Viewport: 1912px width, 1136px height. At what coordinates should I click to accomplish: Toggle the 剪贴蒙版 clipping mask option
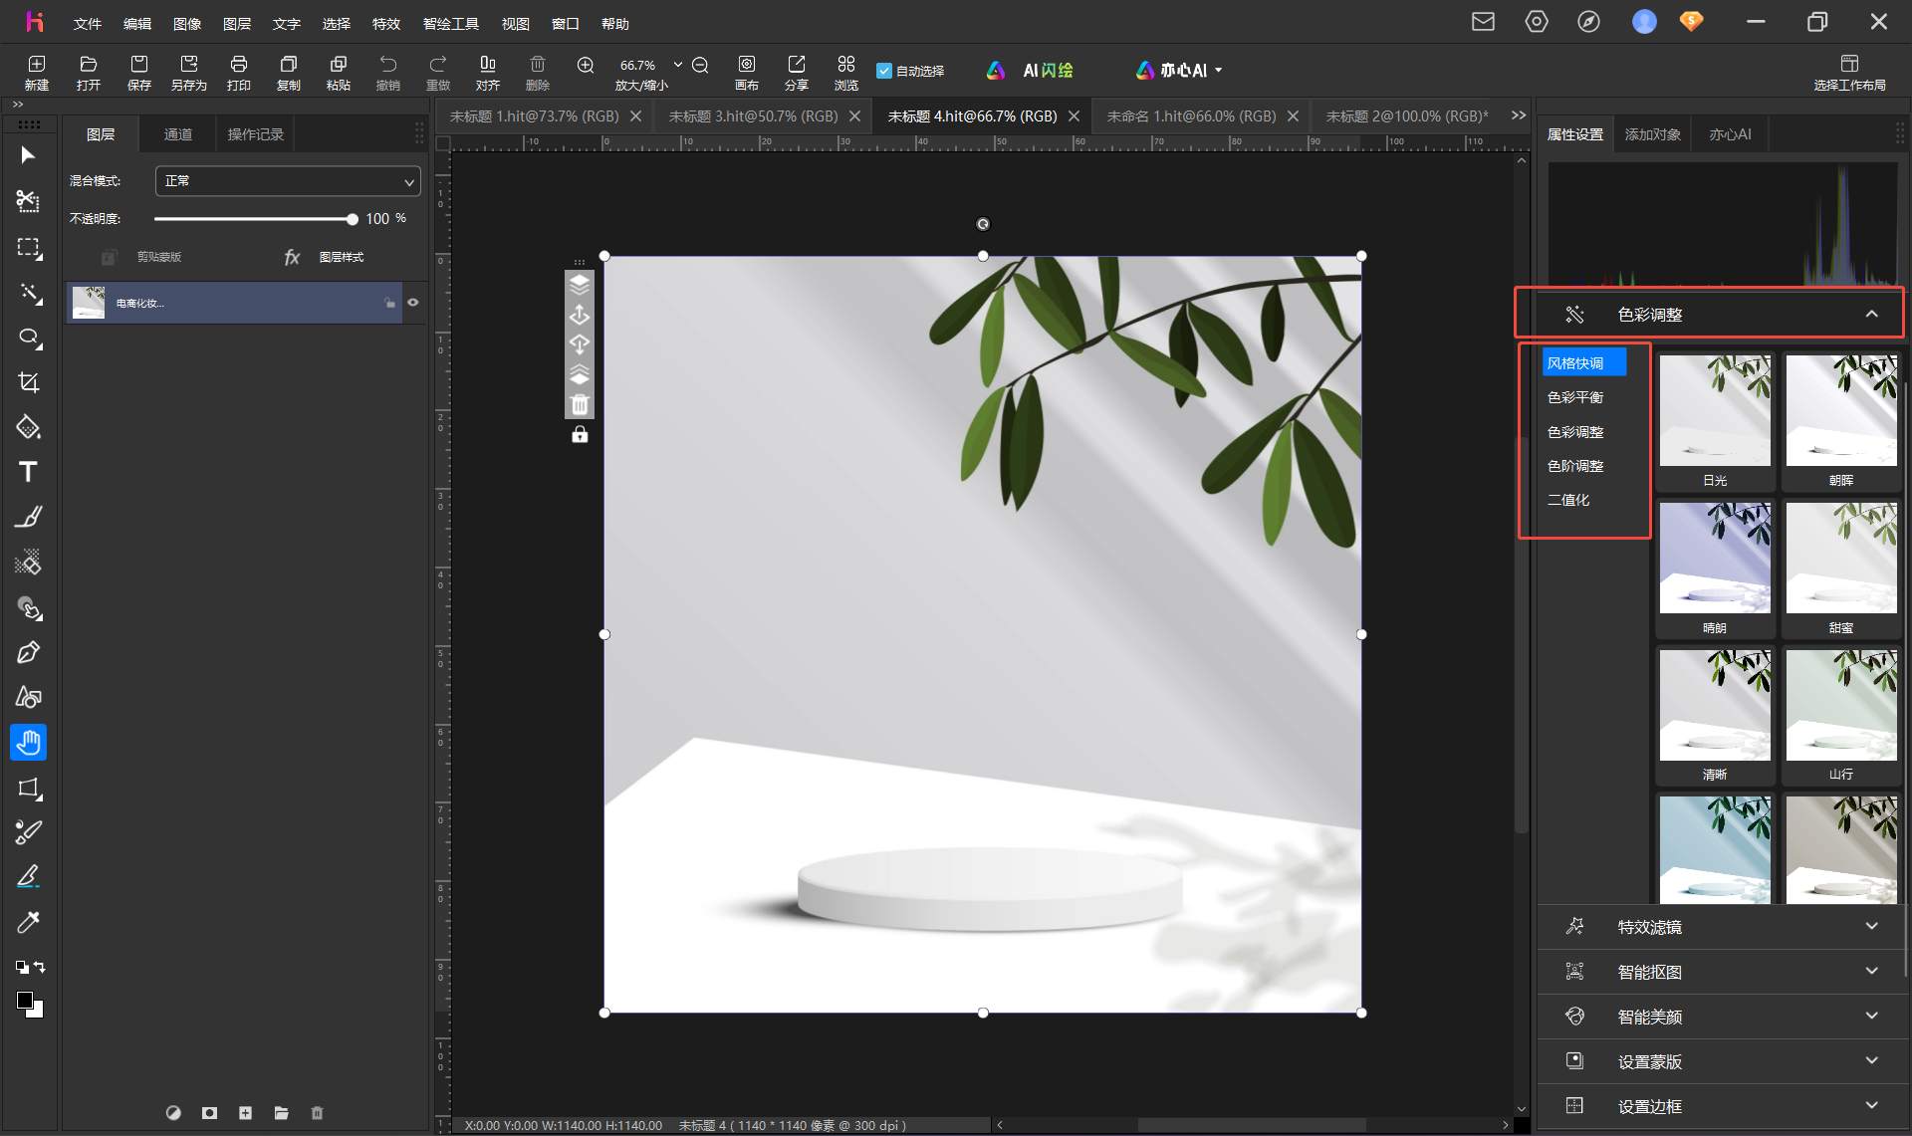point(141,257)
